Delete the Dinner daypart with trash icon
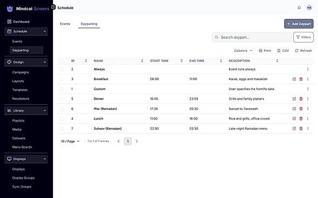The height and width of the screenshot is (198, 318). click(301, 99)
